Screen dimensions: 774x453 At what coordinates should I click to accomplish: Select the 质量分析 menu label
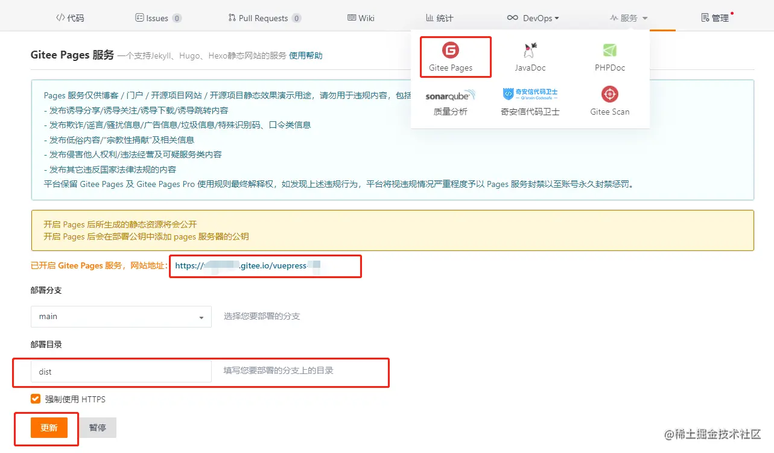pos(451,112)
